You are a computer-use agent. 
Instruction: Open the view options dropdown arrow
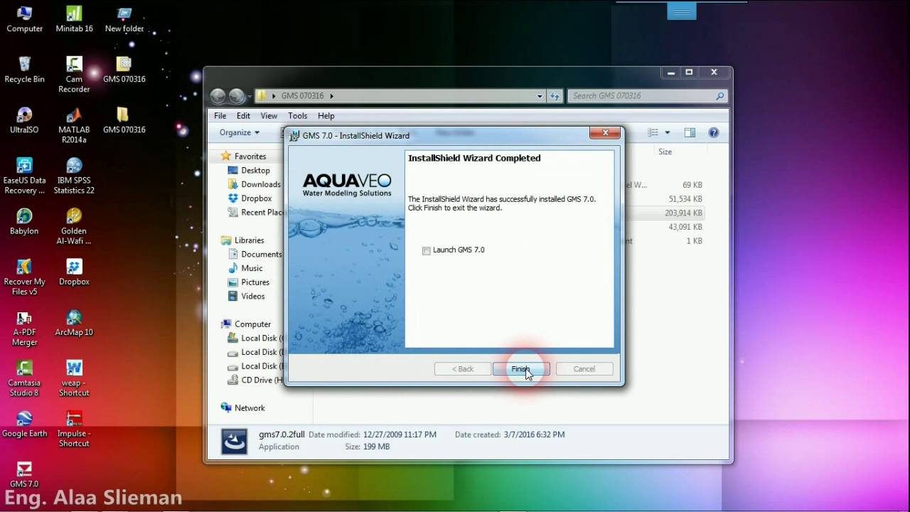coord(667,132)
